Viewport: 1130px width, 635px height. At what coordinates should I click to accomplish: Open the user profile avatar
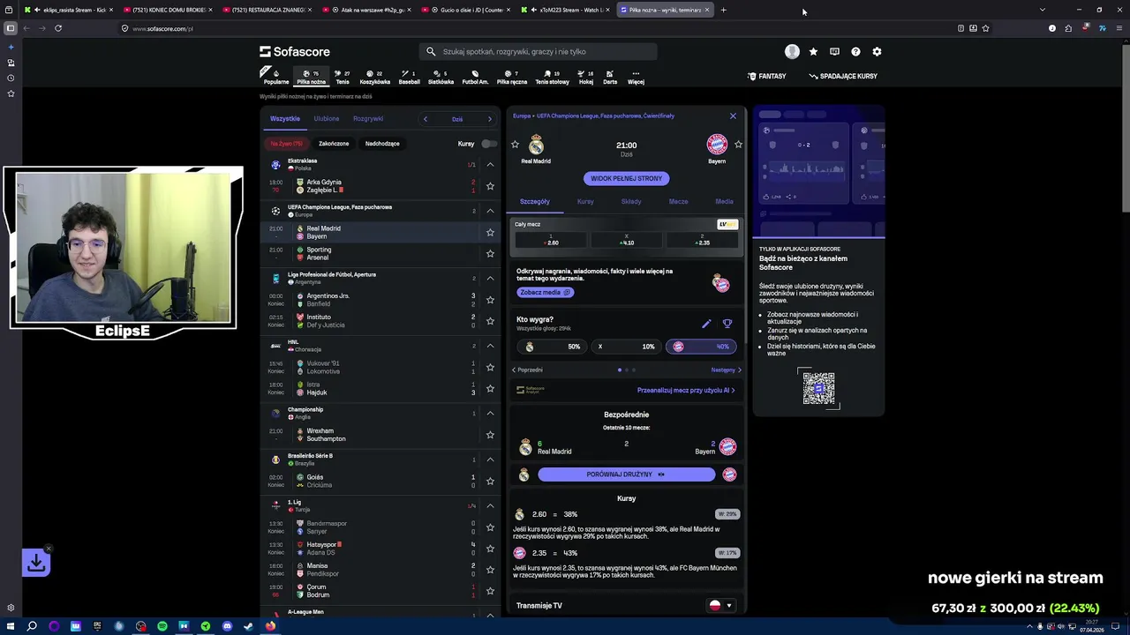tap(792, 51)
